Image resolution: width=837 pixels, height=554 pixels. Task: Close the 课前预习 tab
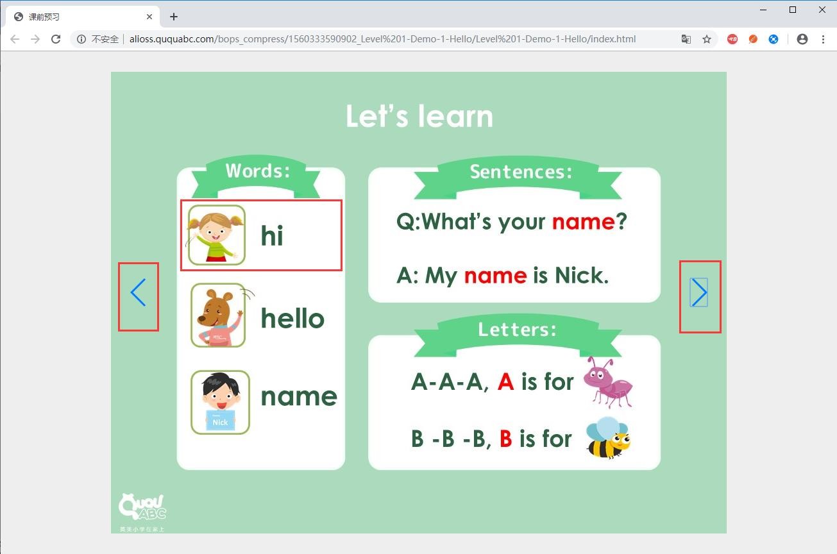pos(149,17)
